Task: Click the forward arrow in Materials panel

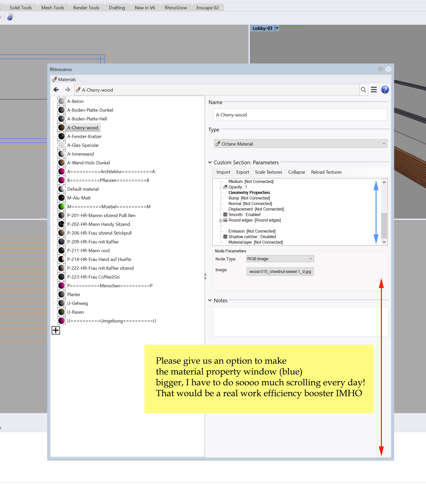Action: tap(67, 90)
